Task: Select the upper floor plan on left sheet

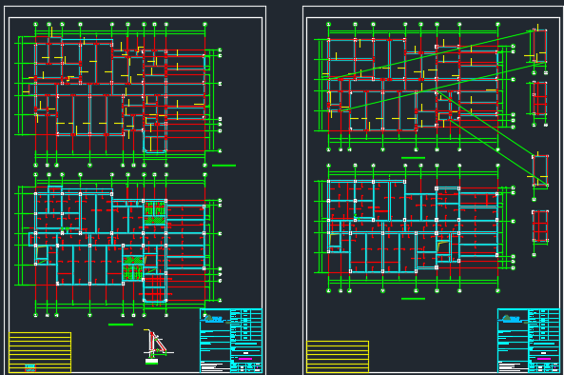Action: point(119,94)
